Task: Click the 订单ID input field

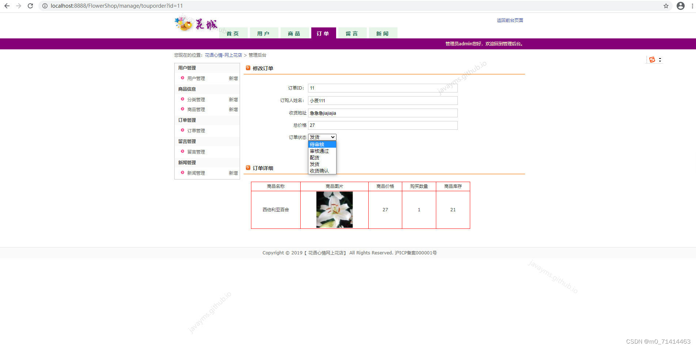Action: pyautogui.click(x=383, y=88)
